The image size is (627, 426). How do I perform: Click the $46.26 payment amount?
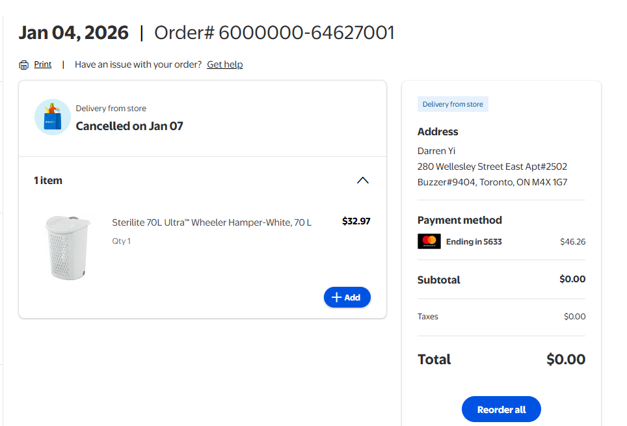pyautogui.click(x=572, y=241)
